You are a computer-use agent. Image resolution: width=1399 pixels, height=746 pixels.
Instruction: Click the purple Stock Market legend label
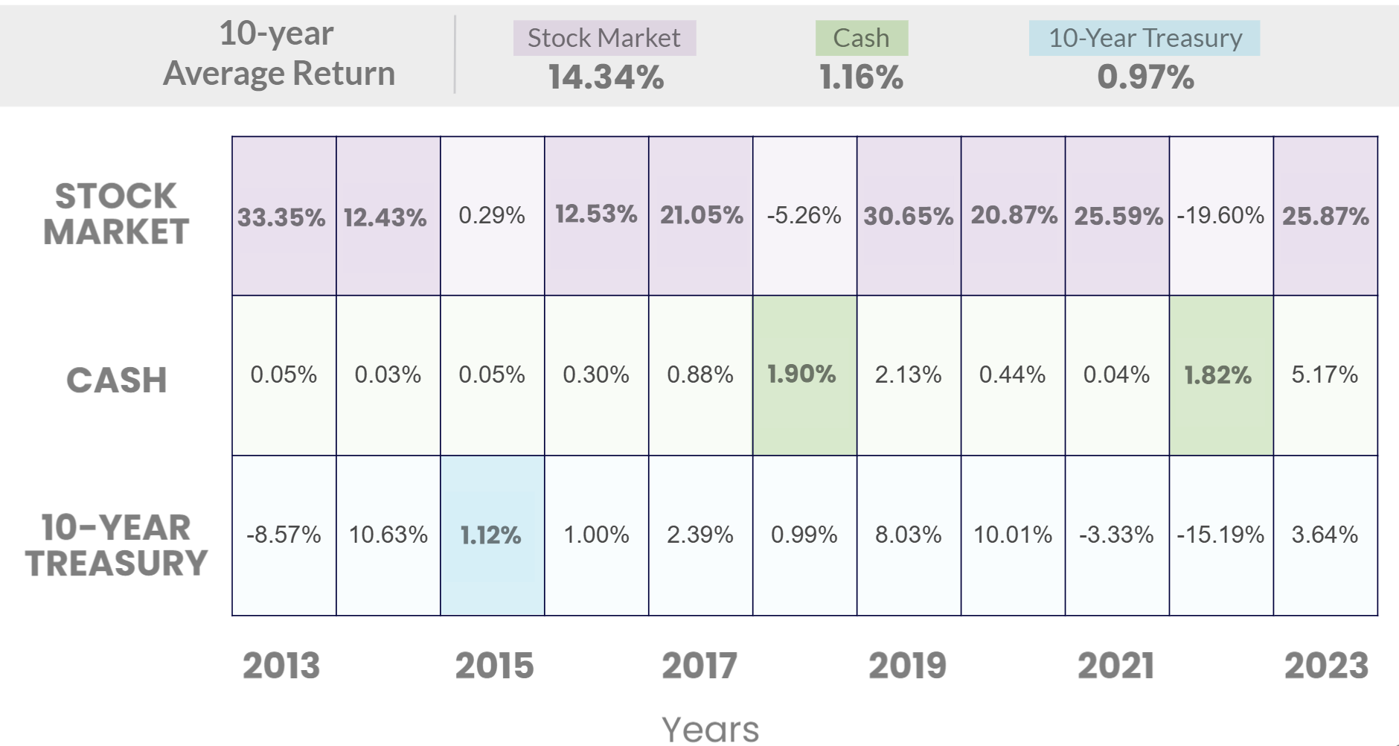(x=604, y=38)
